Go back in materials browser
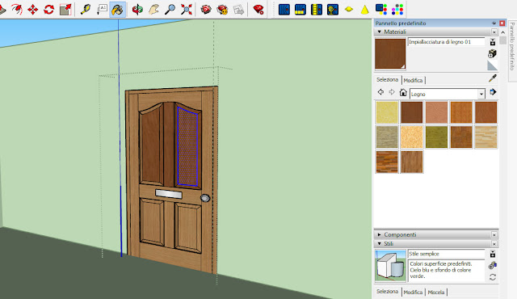517x299 pixels. [x=380, y=92]
